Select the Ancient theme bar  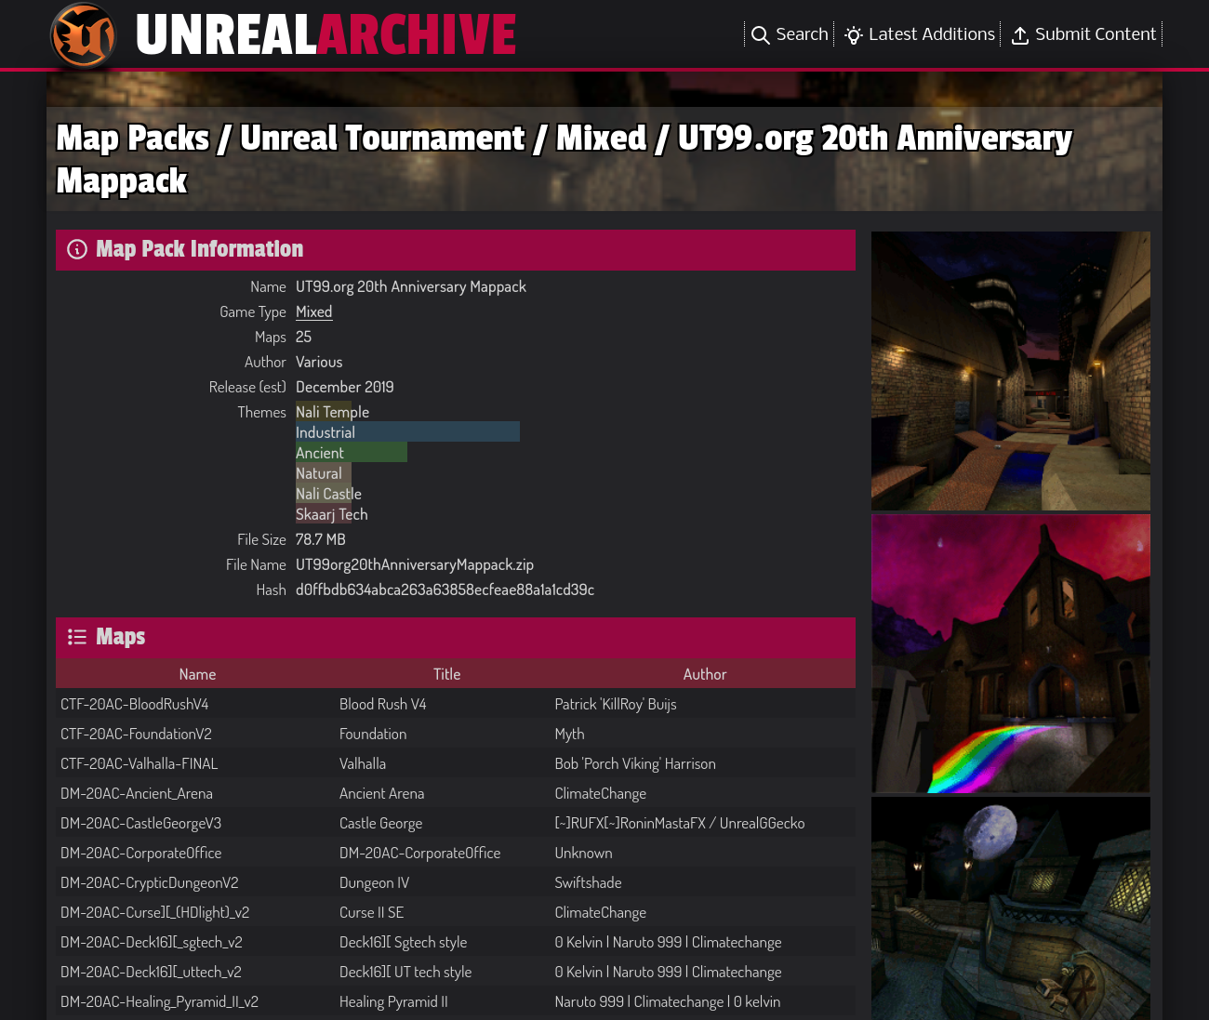click(351, 453)
